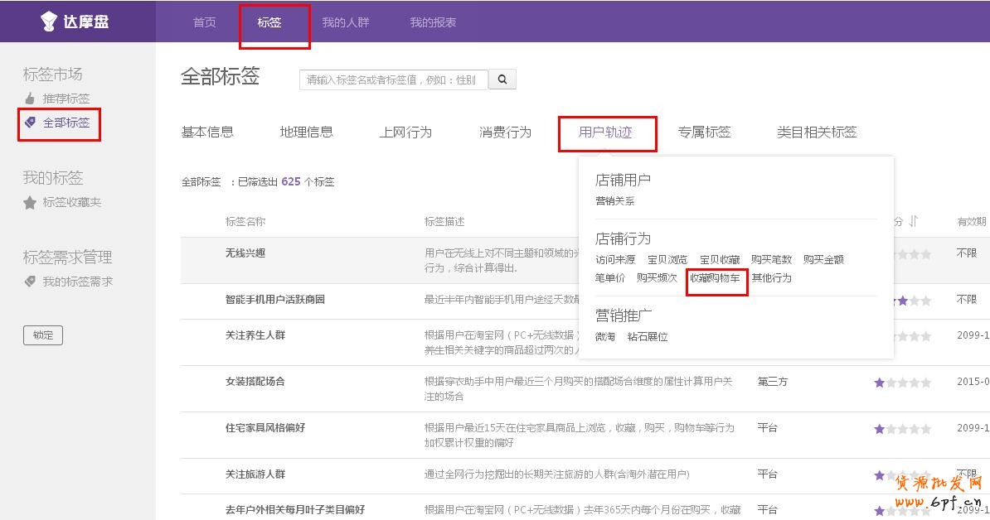Click the star rating in 住宅家具风格偏好 row
Image resolution: width=990 pixels, height=520 pixels.
(x=902, y=429)
